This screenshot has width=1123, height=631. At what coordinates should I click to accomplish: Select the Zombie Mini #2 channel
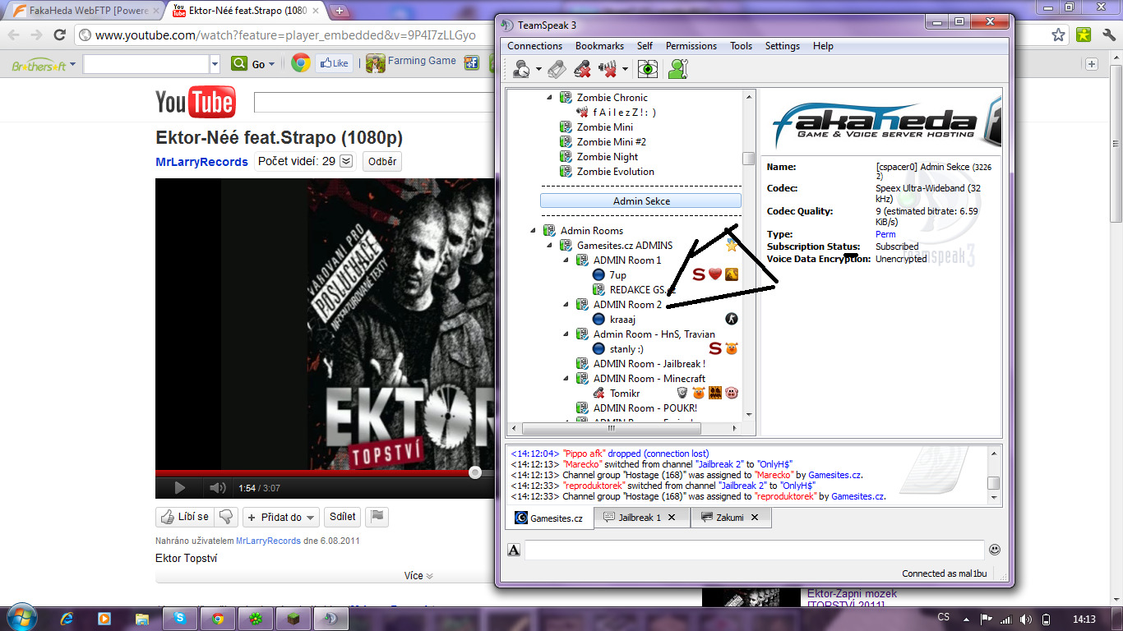(612, 142)
